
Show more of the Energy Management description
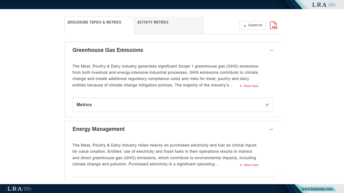251,165
